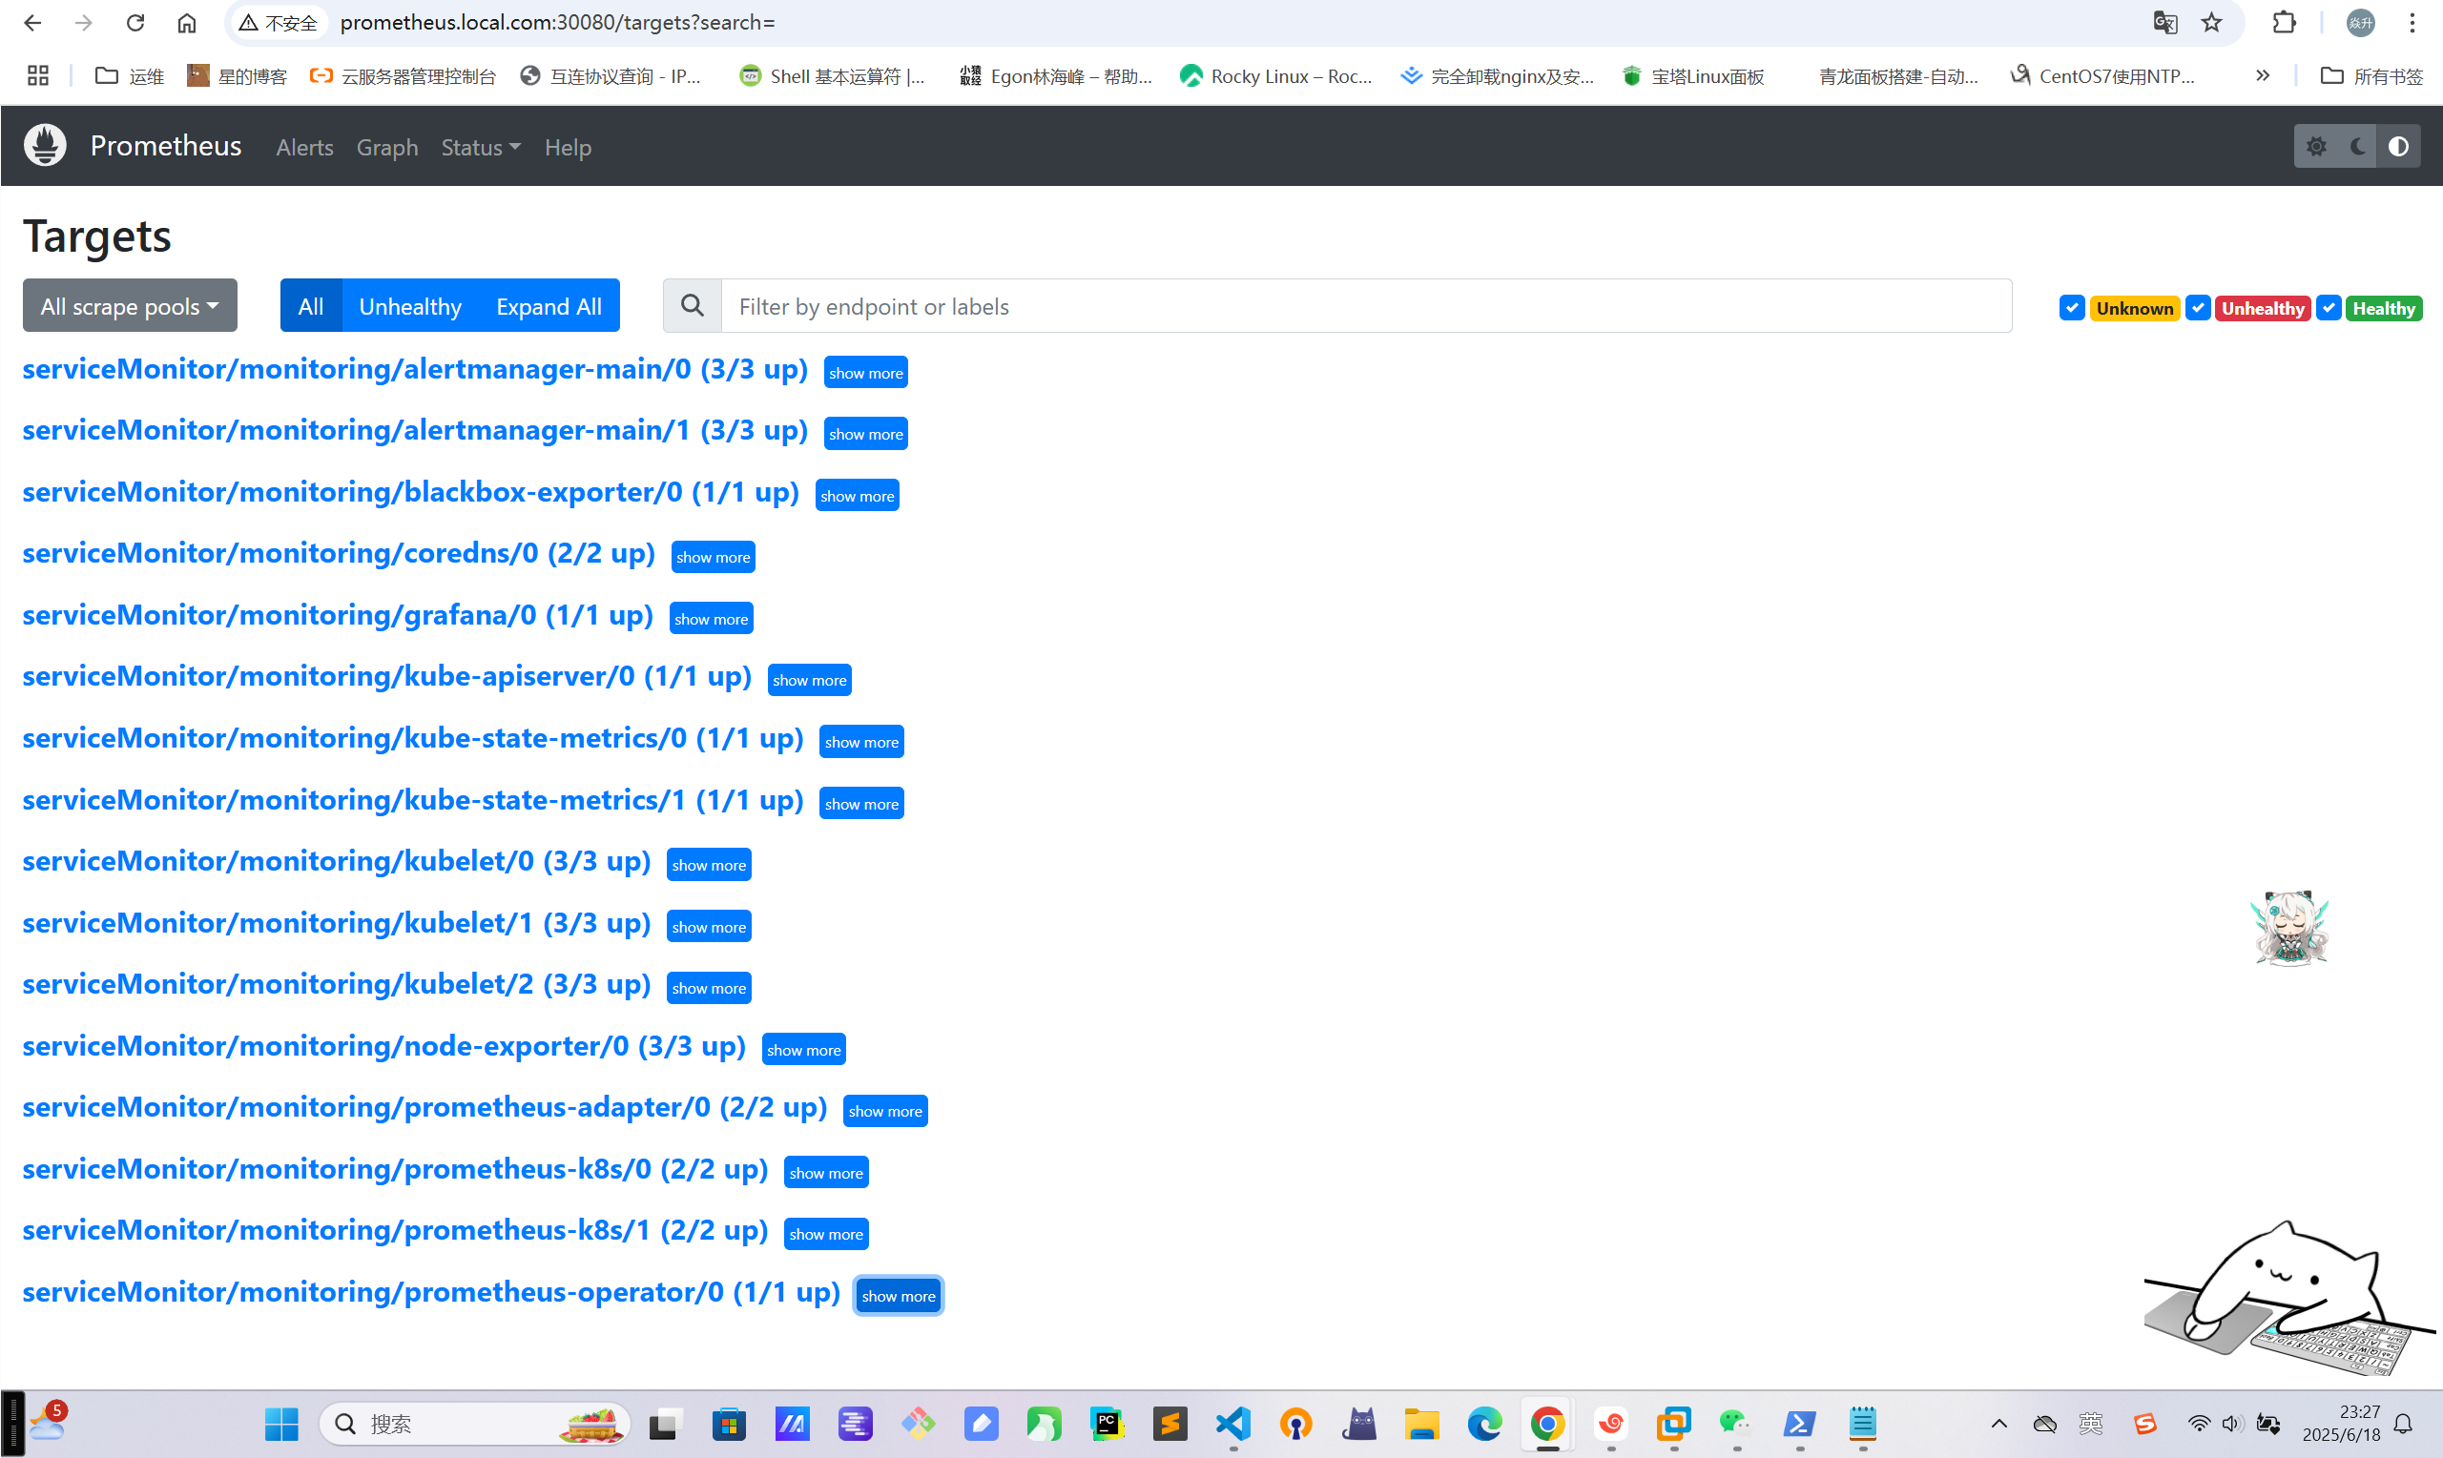
Task: Open the 运维 bookmark folder
Action: (x=129, y=75)
